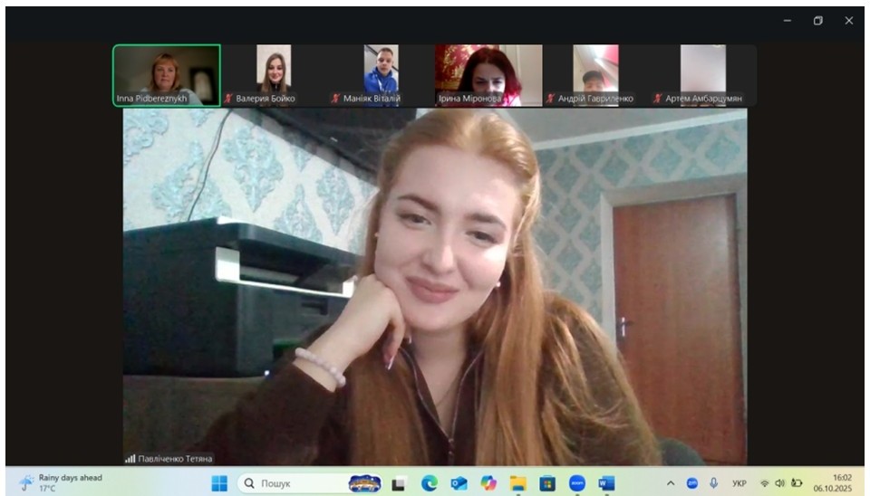Select Ірина Міронова participant thumbnail
This screenshot has height=496, width=870.
click(x=488, y=75)
